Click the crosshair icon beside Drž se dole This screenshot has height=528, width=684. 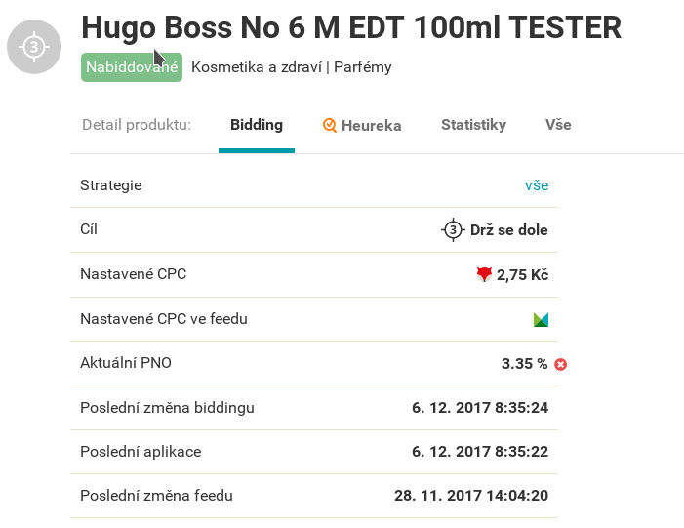[x=453, y=229]
